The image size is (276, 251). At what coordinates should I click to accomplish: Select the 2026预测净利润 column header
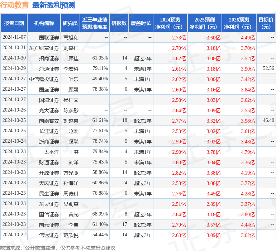pyautogui.click(x=239, y=23)
